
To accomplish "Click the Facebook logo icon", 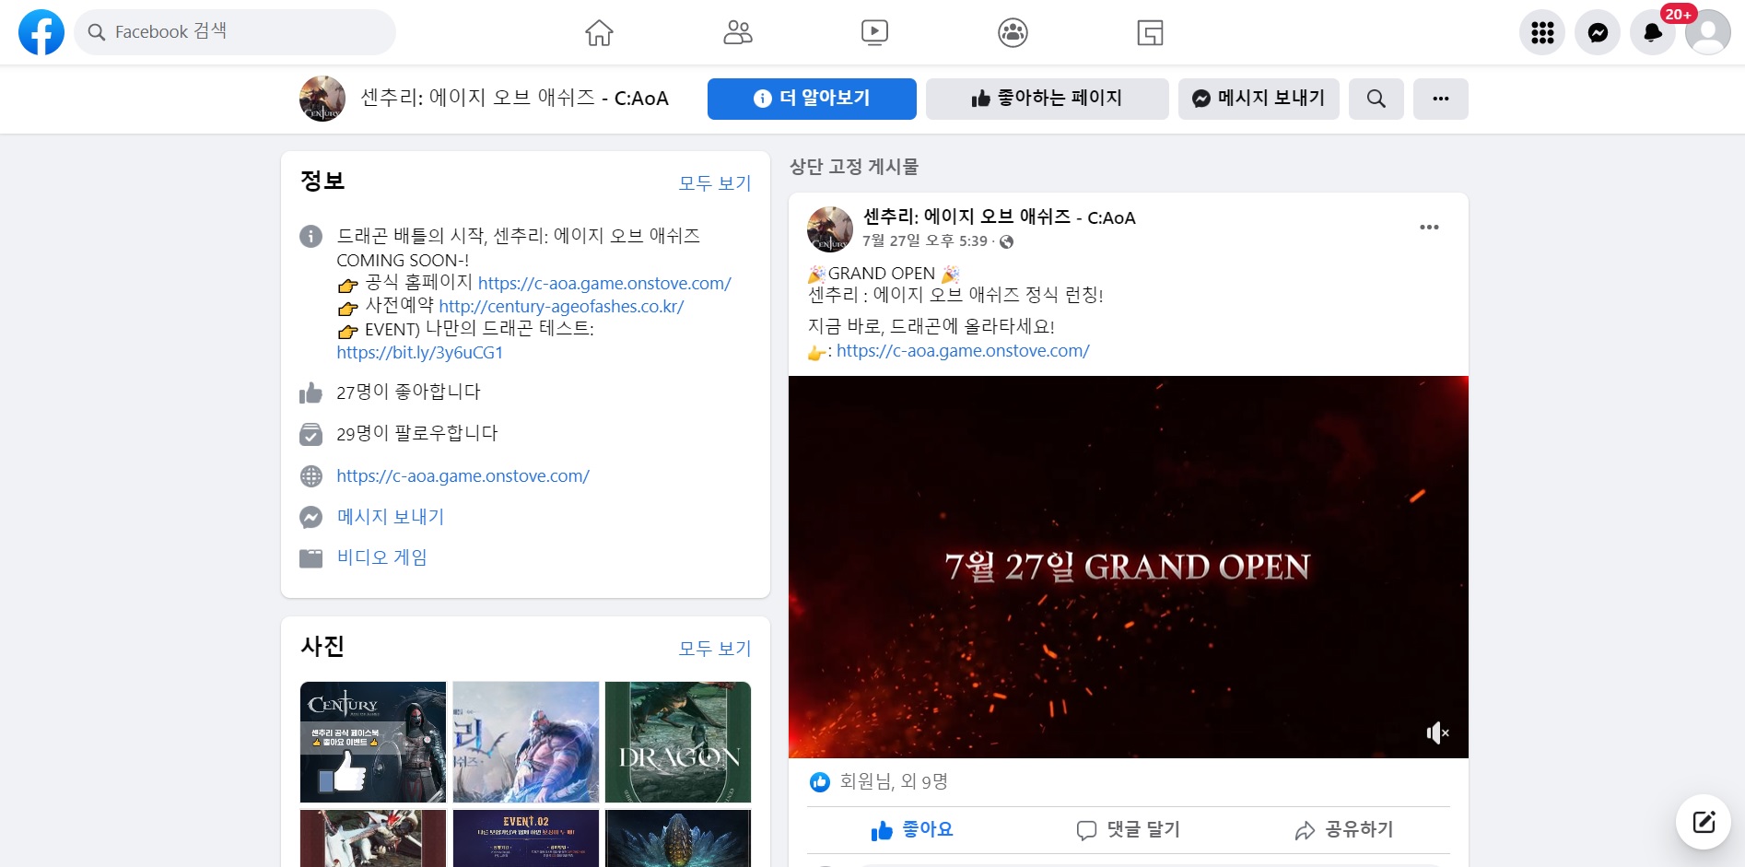I will click(x=41, y=32).
